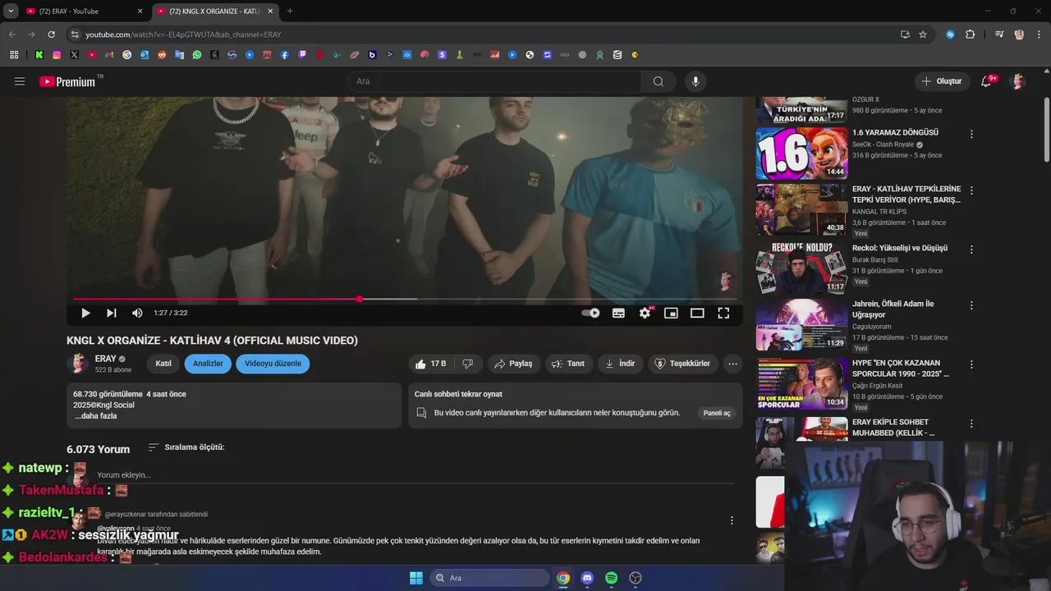Open 1.6 YARAMAZ DÖNGÜSÜ video thumbnail
The image size is (1051, 591).
(x=801, y=153)
